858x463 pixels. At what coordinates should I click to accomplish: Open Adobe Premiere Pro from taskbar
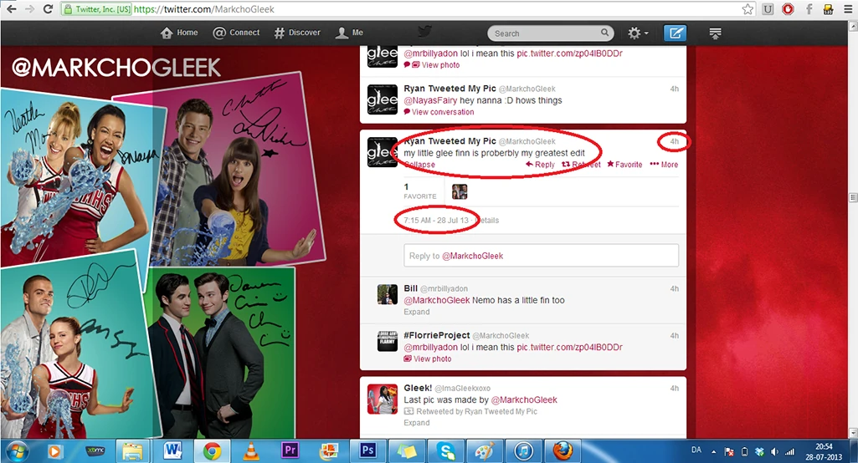(x=290, y=451)
